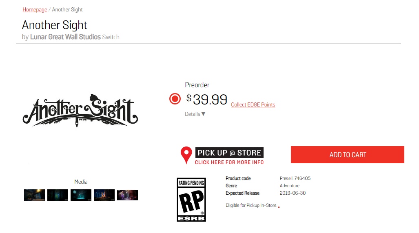Click the Switch platform label
Screen dimensions: 419x233
point(111,37)
